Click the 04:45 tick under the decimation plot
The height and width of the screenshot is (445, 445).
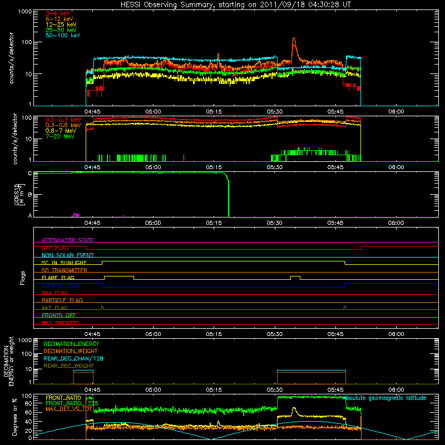[x=92, y=390]
